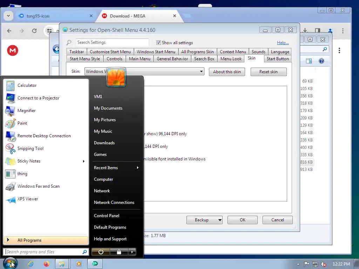The height and width of the screenshot is (269, 359).
Task: Open the Sounds tab
Action: 258,52
